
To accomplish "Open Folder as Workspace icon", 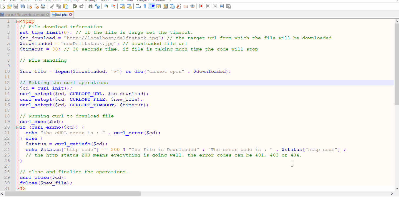I will tap(186, 6).
